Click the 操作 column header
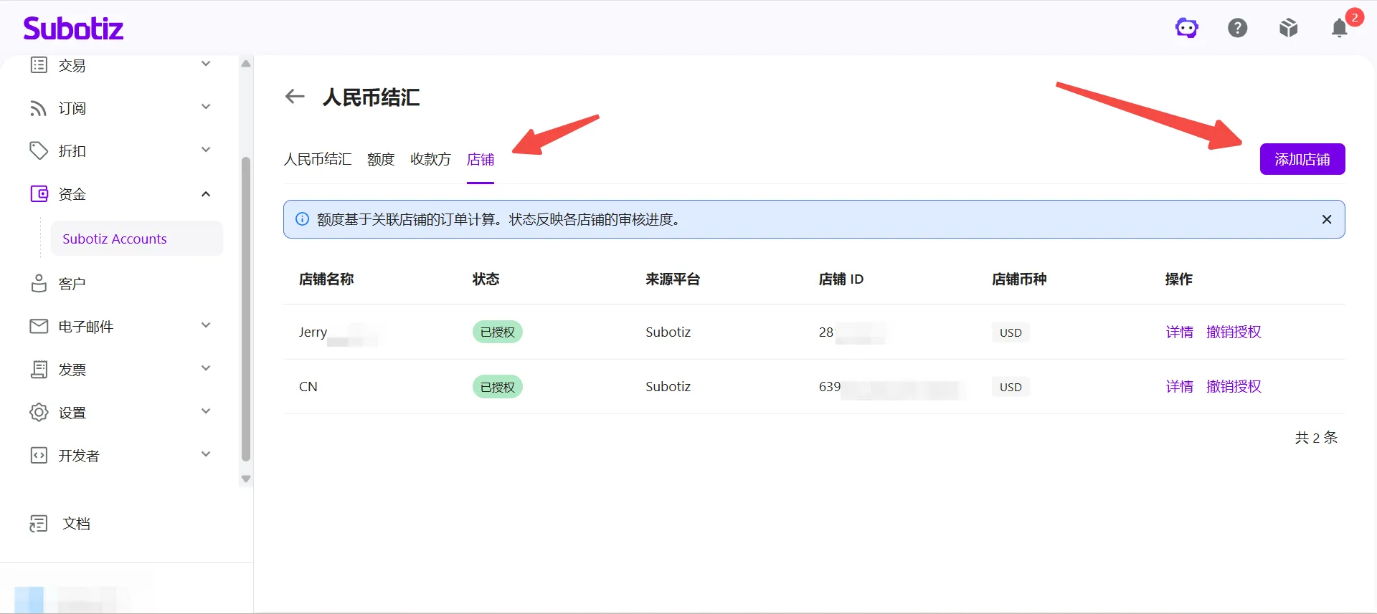 pyautogui.click(x=1179, y=279)
